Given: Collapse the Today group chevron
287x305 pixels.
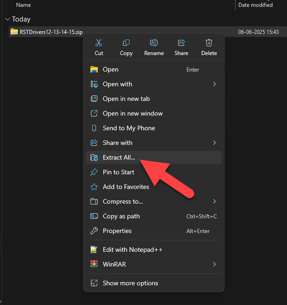Looking at the screenshot, I should pos(8,19).
